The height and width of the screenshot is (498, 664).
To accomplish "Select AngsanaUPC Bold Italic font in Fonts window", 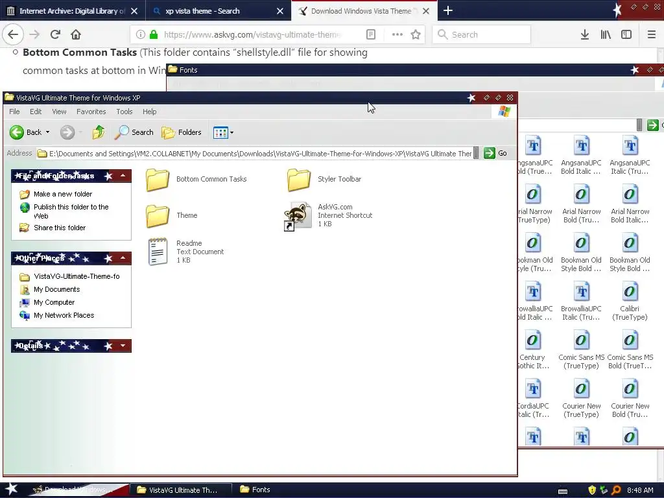I will coord(581,155).
